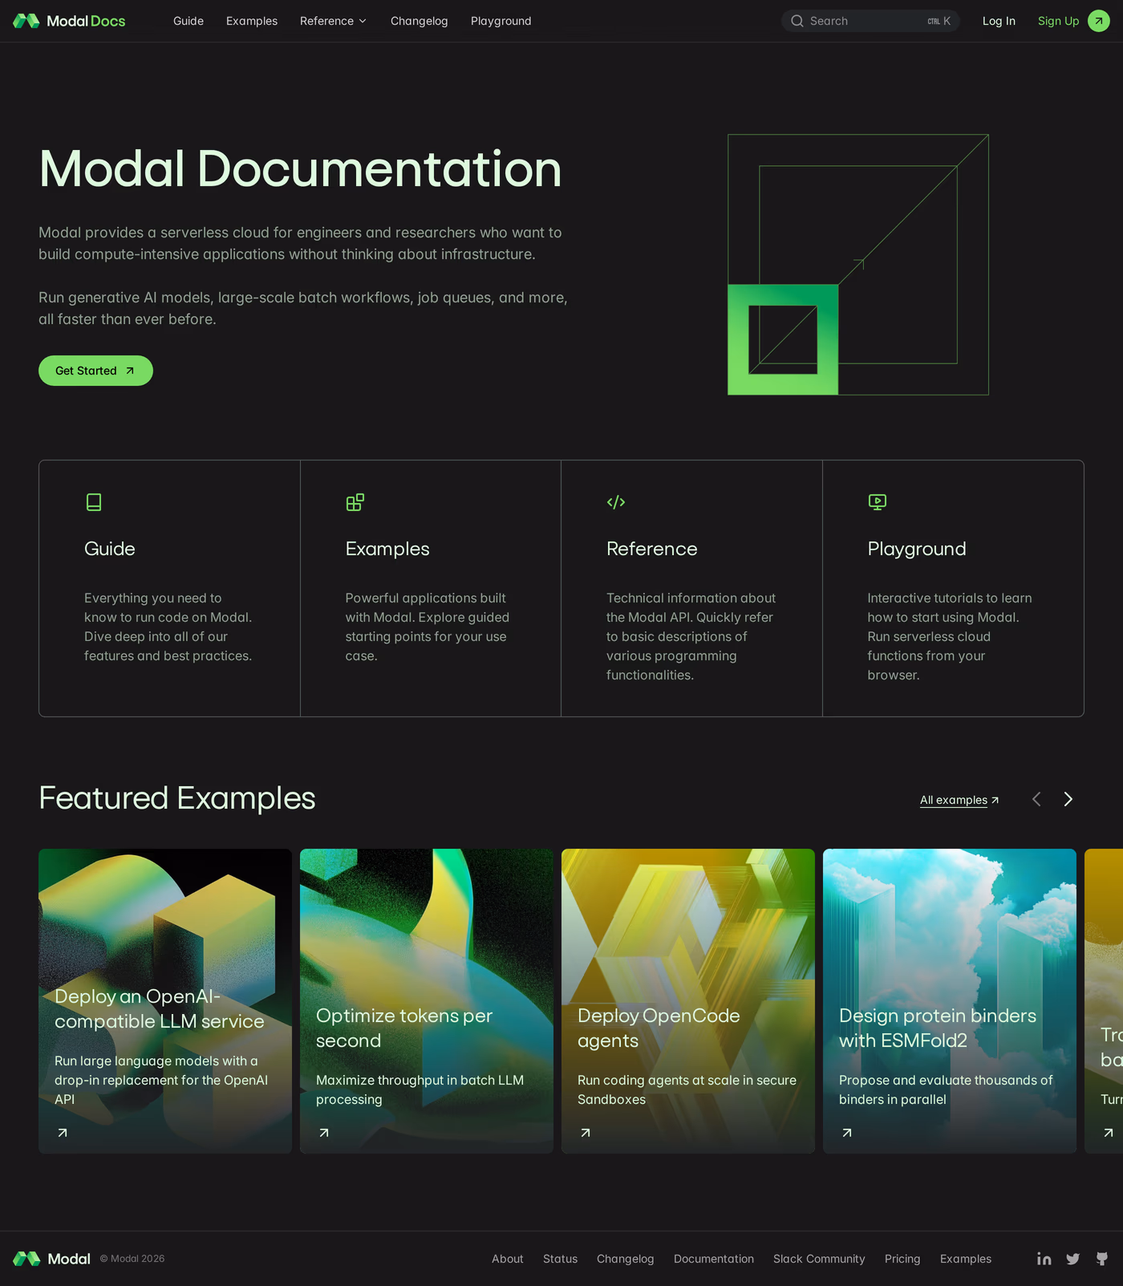1123x1286 pixels.
Task: Open Changelog in the top navigation
Action: coord(420,21)
